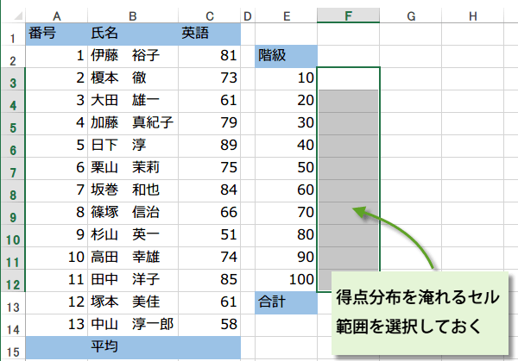The width and height of the screenshot is (518, 361).
Task: Click English score 51
Action: [x=210, y=236]
